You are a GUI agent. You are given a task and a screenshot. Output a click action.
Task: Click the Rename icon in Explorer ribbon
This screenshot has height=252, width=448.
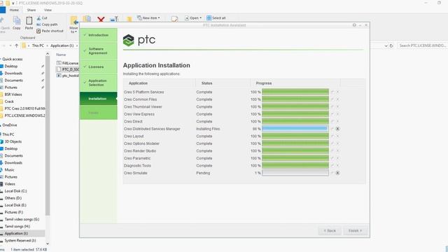click(x=114, y=19)
